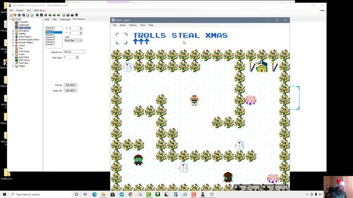Open the Help menu in Mesen
This screenshot has width=353, height=198.
pyautogui.click(x=151, y=25)
